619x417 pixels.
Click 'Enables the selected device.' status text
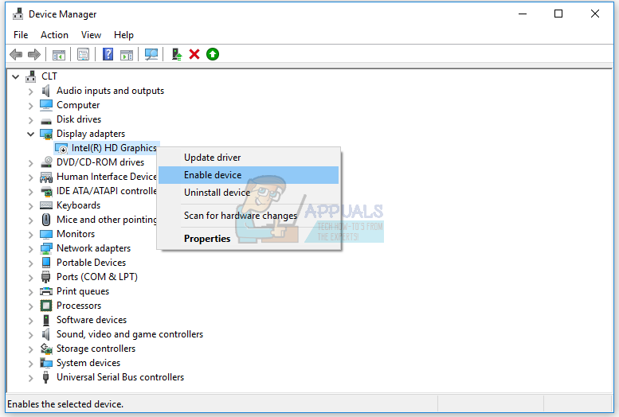point(65,404)
